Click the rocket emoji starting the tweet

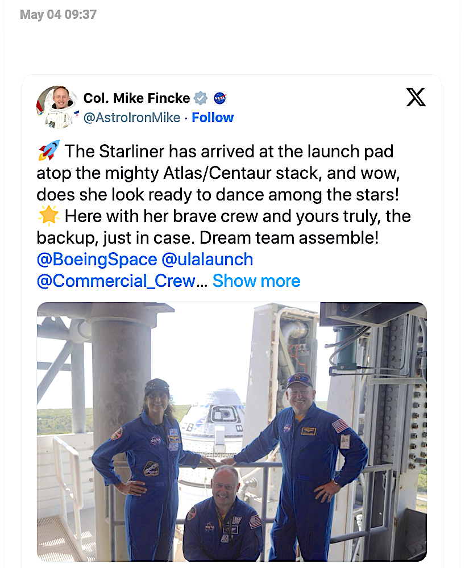tap(48, 152)
